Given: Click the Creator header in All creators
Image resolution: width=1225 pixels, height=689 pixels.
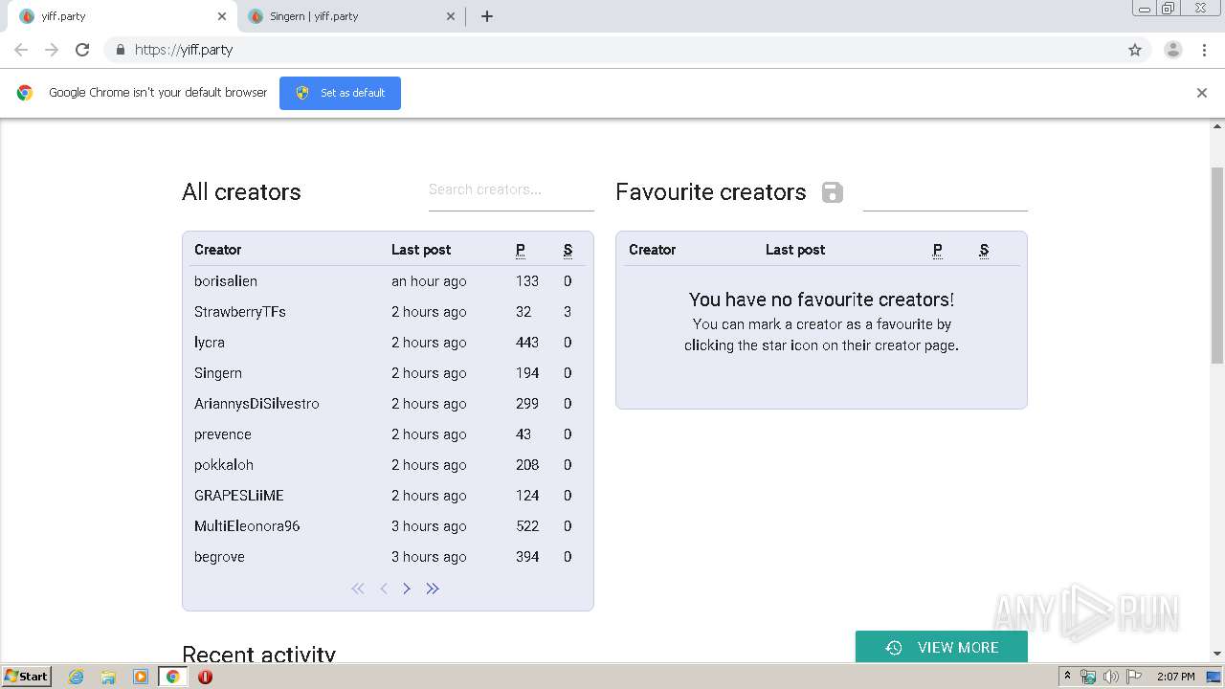Looking at the screenshot, I should 218,250.
